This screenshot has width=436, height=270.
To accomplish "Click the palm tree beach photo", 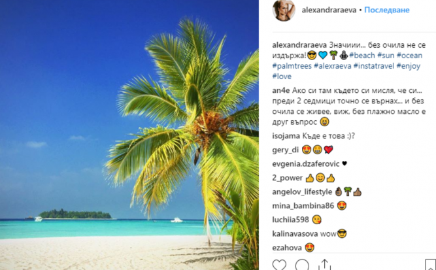I will coord(129,135).
